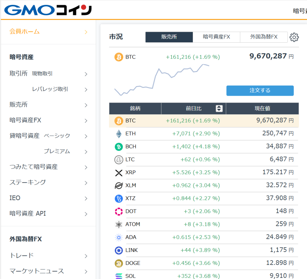Click the Cosmos ATOM icon
This screenshot has width=307, height=279.
pyautogui.click(x=119, y=224)
